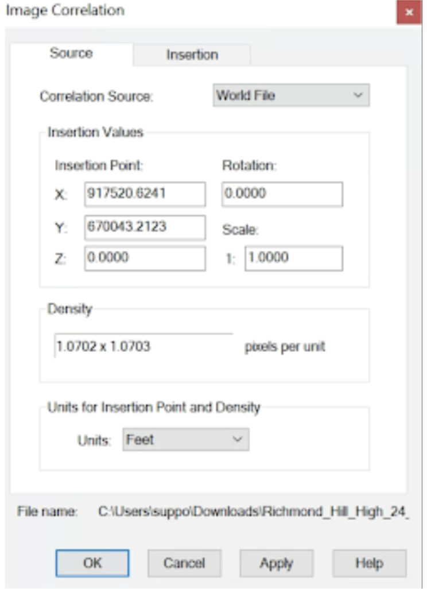Click the Insertion Values group heading
427x589 pixels.
pyautogui.click(x=95, y=132)
